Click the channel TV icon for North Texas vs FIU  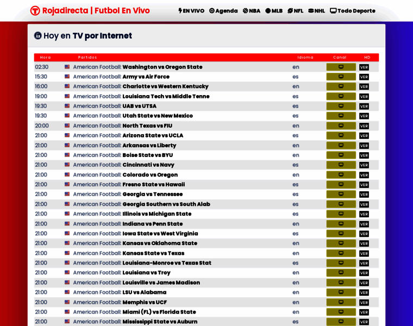[x=341, y=126]
